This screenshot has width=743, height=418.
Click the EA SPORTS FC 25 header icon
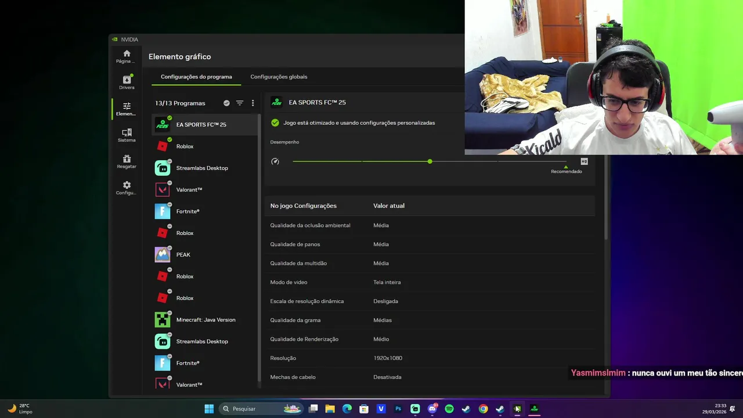pos(277,102)
